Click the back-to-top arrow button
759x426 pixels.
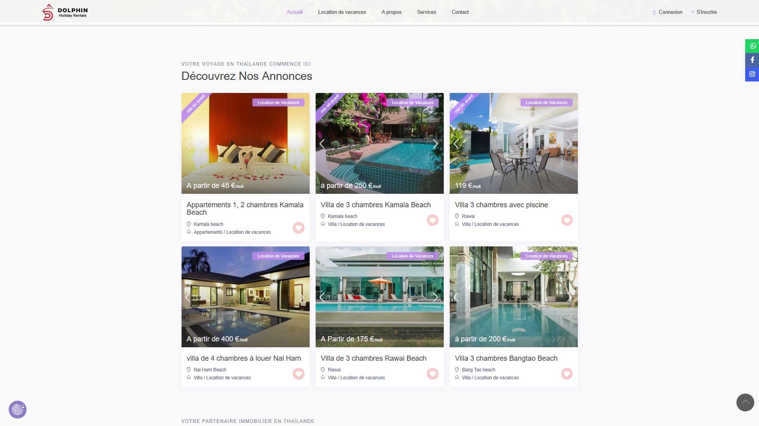coord(745,402)
